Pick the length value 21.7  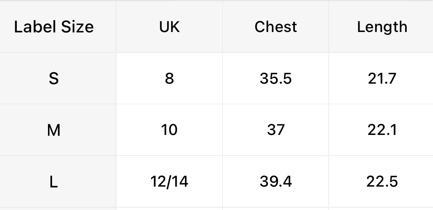(382, 78)
